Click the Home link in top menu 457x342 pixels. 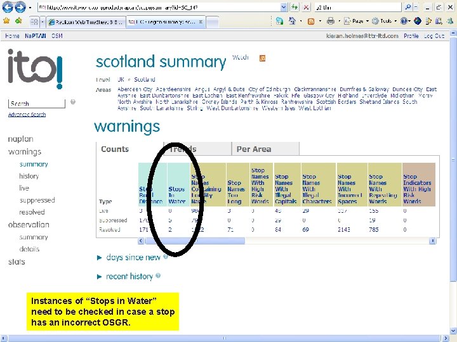point(12,35)
